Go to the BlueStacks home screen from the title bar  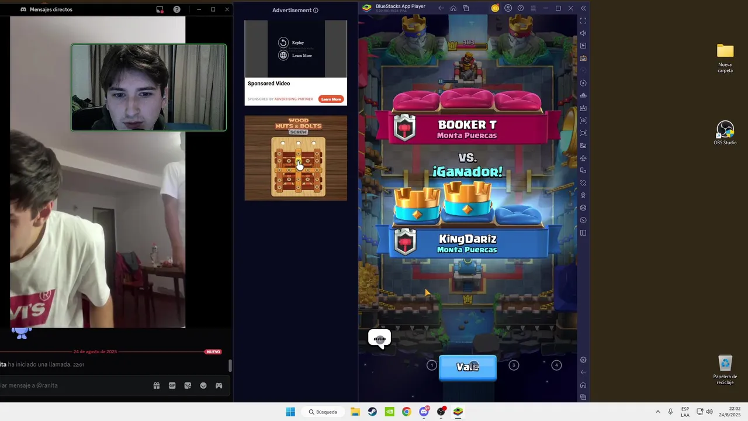click(453, 8)
